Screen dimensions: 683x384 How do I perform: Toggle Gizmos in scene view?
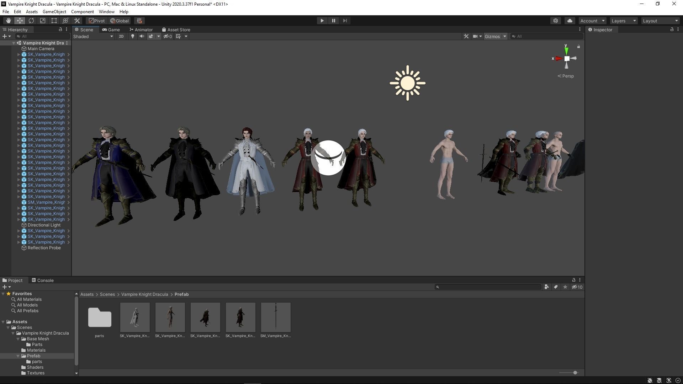pyautogui.click(x=492, y=36)
